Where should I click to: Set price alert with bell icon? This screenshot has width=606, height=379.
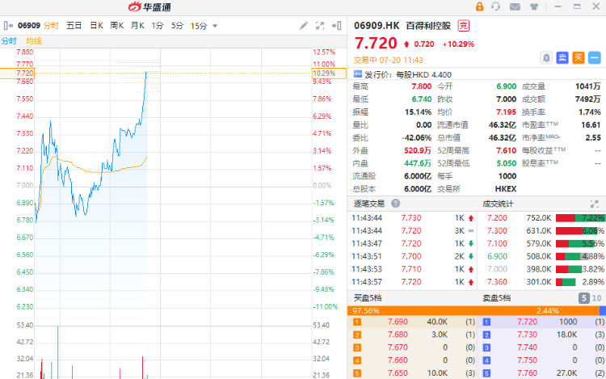546,58
